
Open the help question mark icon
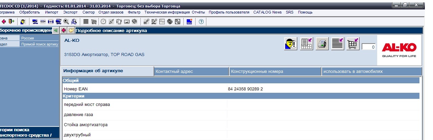(x=201, y=22)
